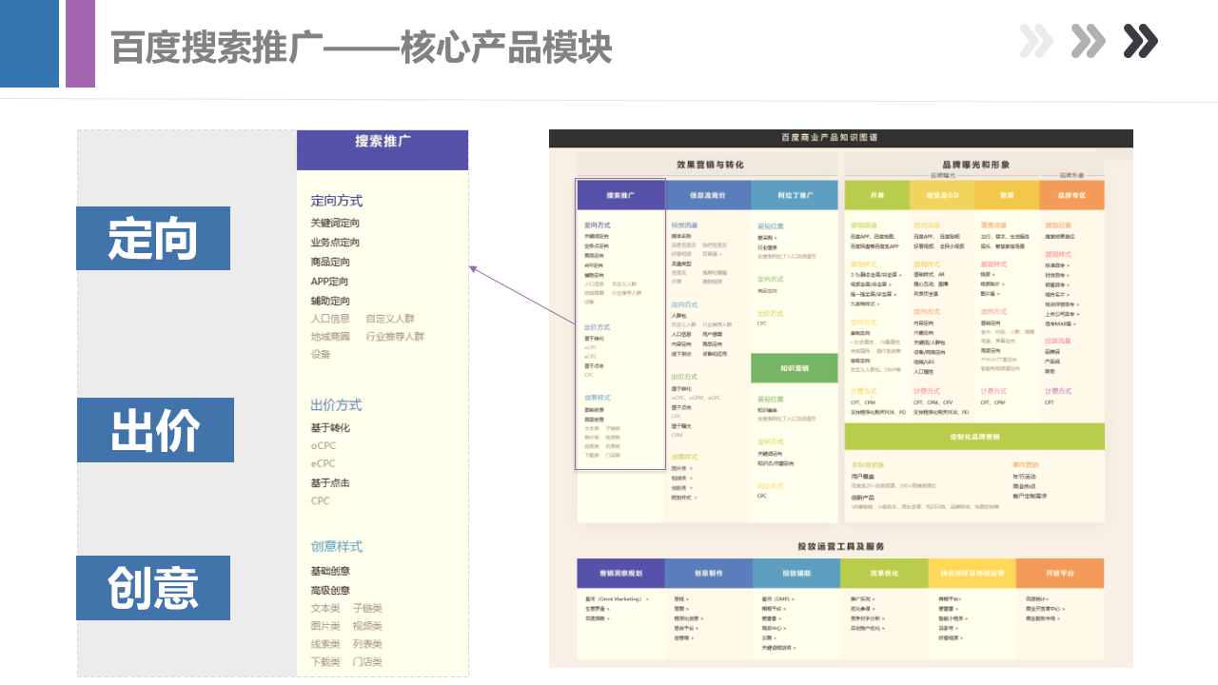Select 聚屏 header in the knowledge map

1007,195
